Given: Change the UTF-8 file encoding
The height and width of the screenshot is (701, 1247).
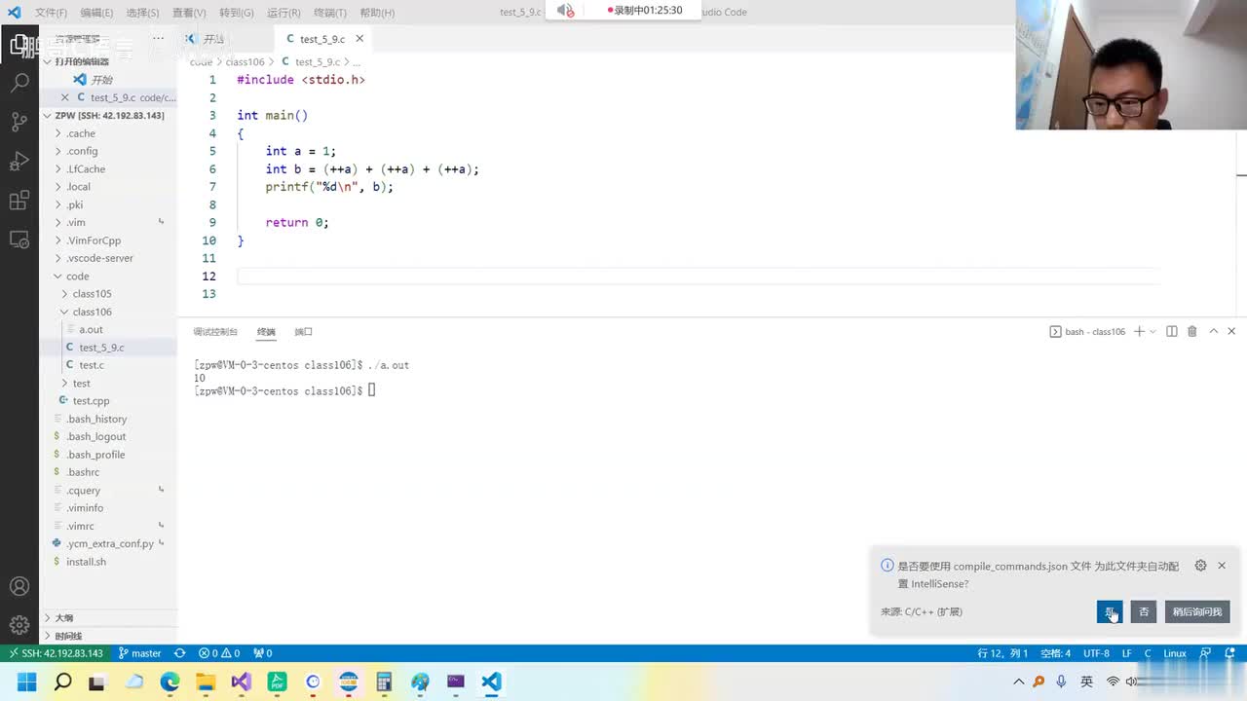Looking at the screenshot, I should click(x=1096, y=653).
